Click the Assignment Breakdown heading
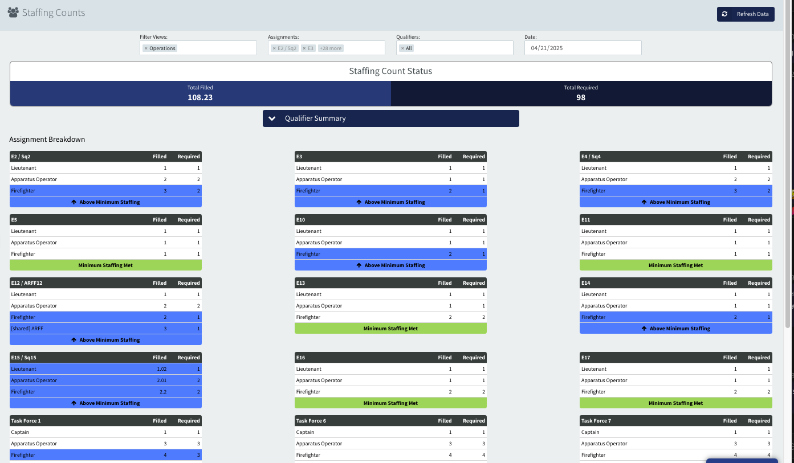 pos(47,140)
